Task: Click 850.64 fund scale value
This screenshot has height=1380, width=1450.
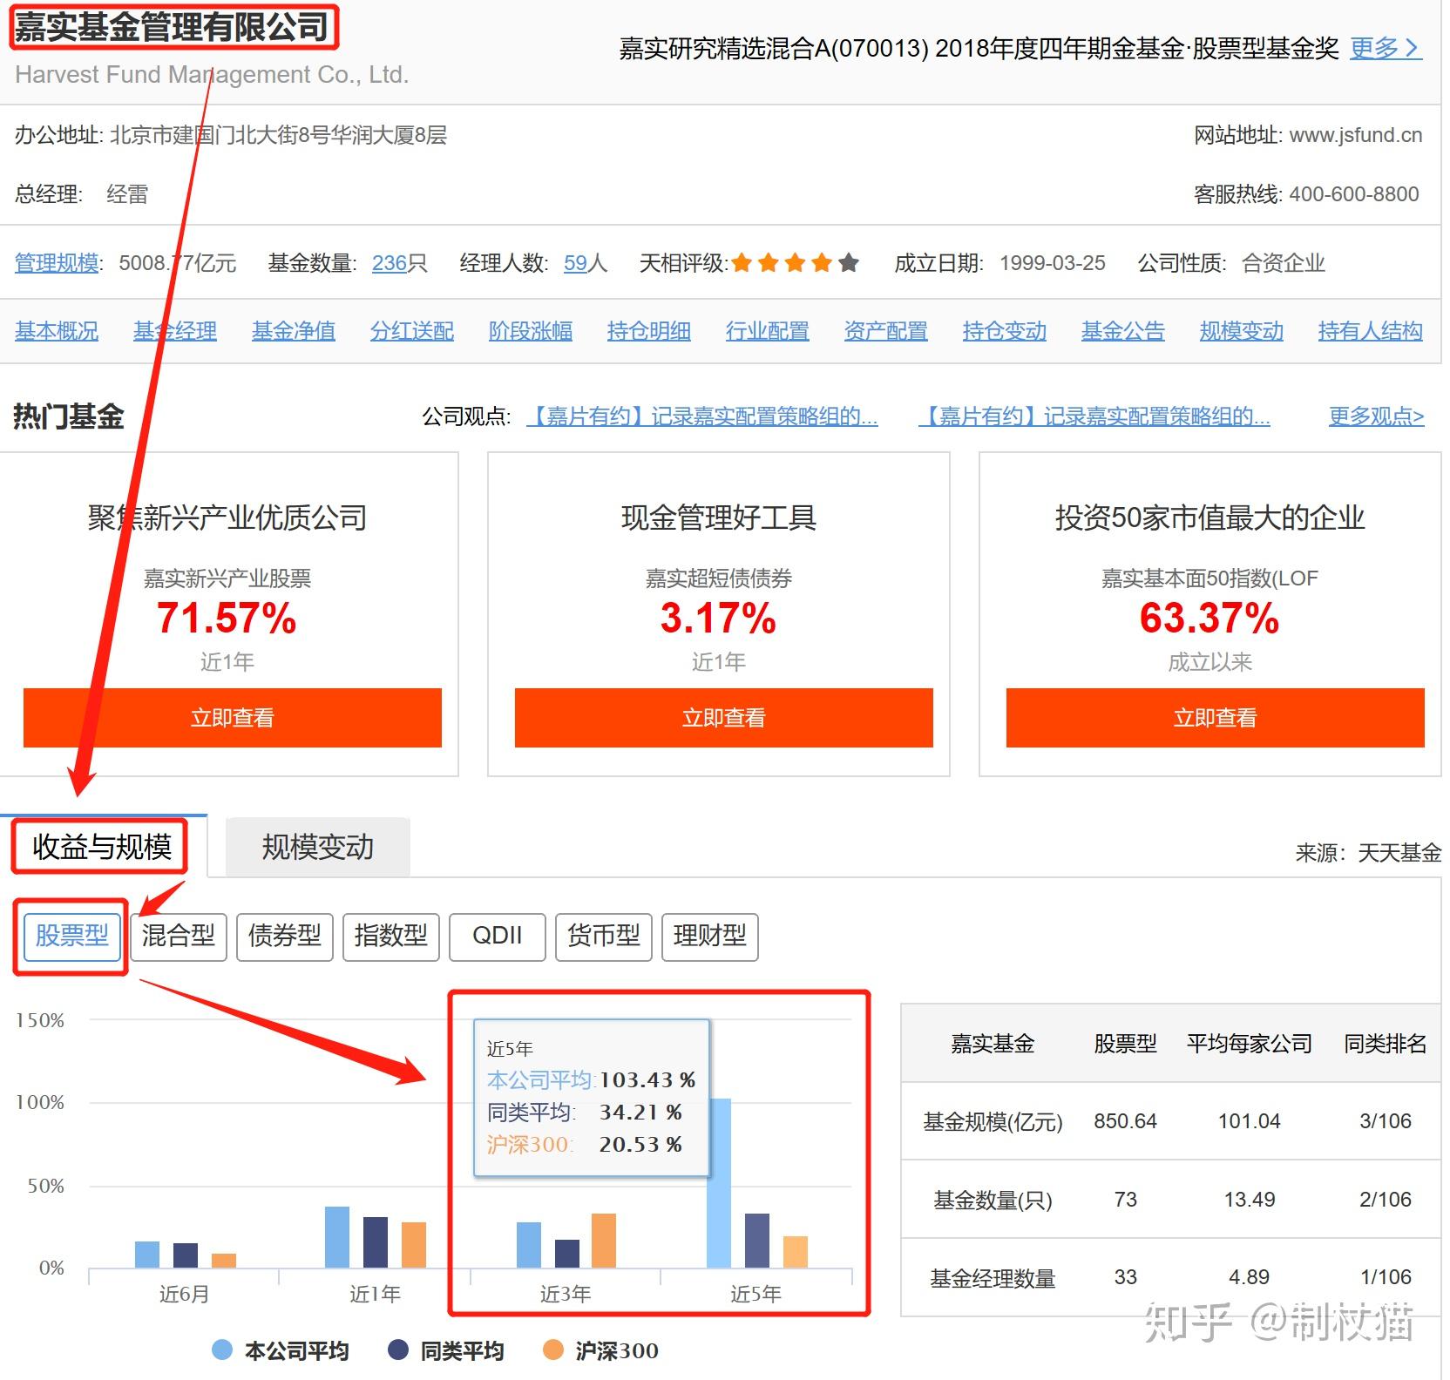Action: tap(1125, 1121)
